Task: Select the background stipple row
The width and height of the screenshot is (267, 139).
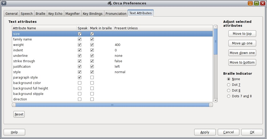Action: (112, 94)
